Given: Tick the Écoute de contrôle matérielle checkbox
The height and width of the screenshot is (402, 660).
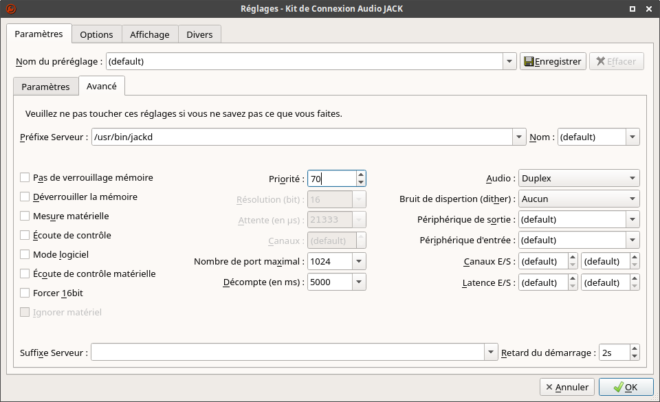Looking at the screenshot, I should [x=25, y=273].
